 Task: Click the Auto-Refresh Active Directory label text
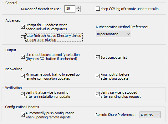(x=54, y=37)
